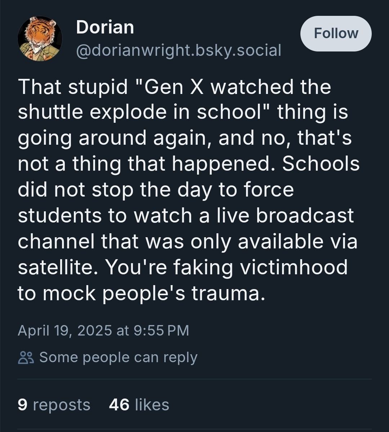The image size is (389, 432).
Task: Click the line "going around again, and no, that's"
Action: click(x=184, y=138)
